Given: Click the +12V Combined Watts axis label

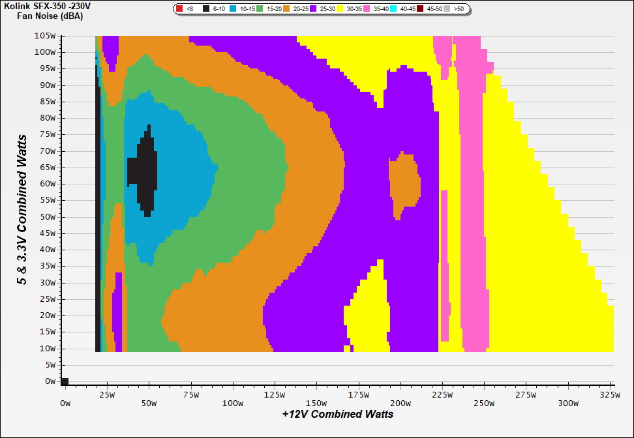Looking at the screenshot, I should pyautogui.click(x=338, y=414).
